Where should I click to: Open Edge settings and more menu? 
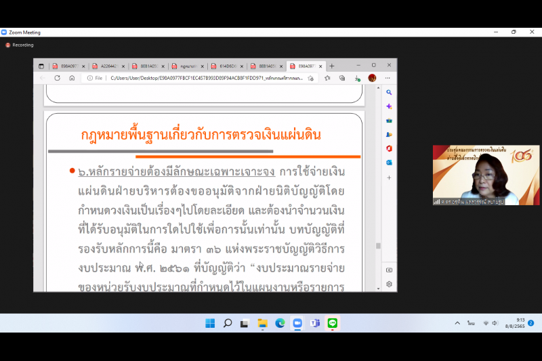coord(388,78)
